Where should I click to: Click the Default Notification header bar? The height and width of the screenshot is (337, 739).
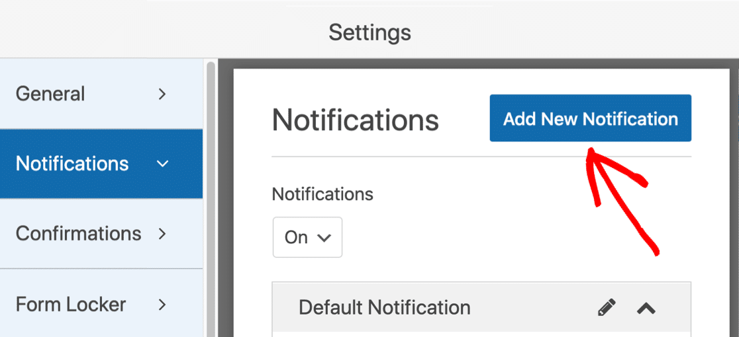tap(481, 307)
